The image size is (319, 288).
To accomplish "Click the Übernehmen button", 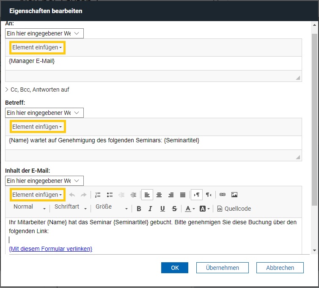I will [222, 268].
